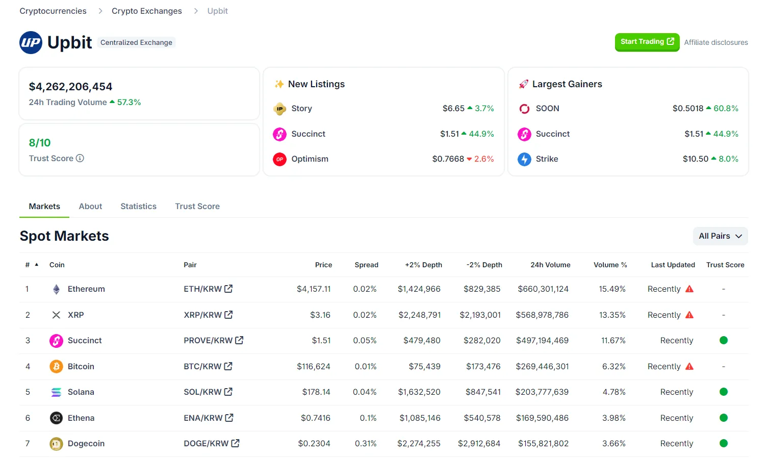The height and width of the screenshot is (458, 769).
Task: Click the Succinct icon in Largest Gainers
Action: point(524,134)
